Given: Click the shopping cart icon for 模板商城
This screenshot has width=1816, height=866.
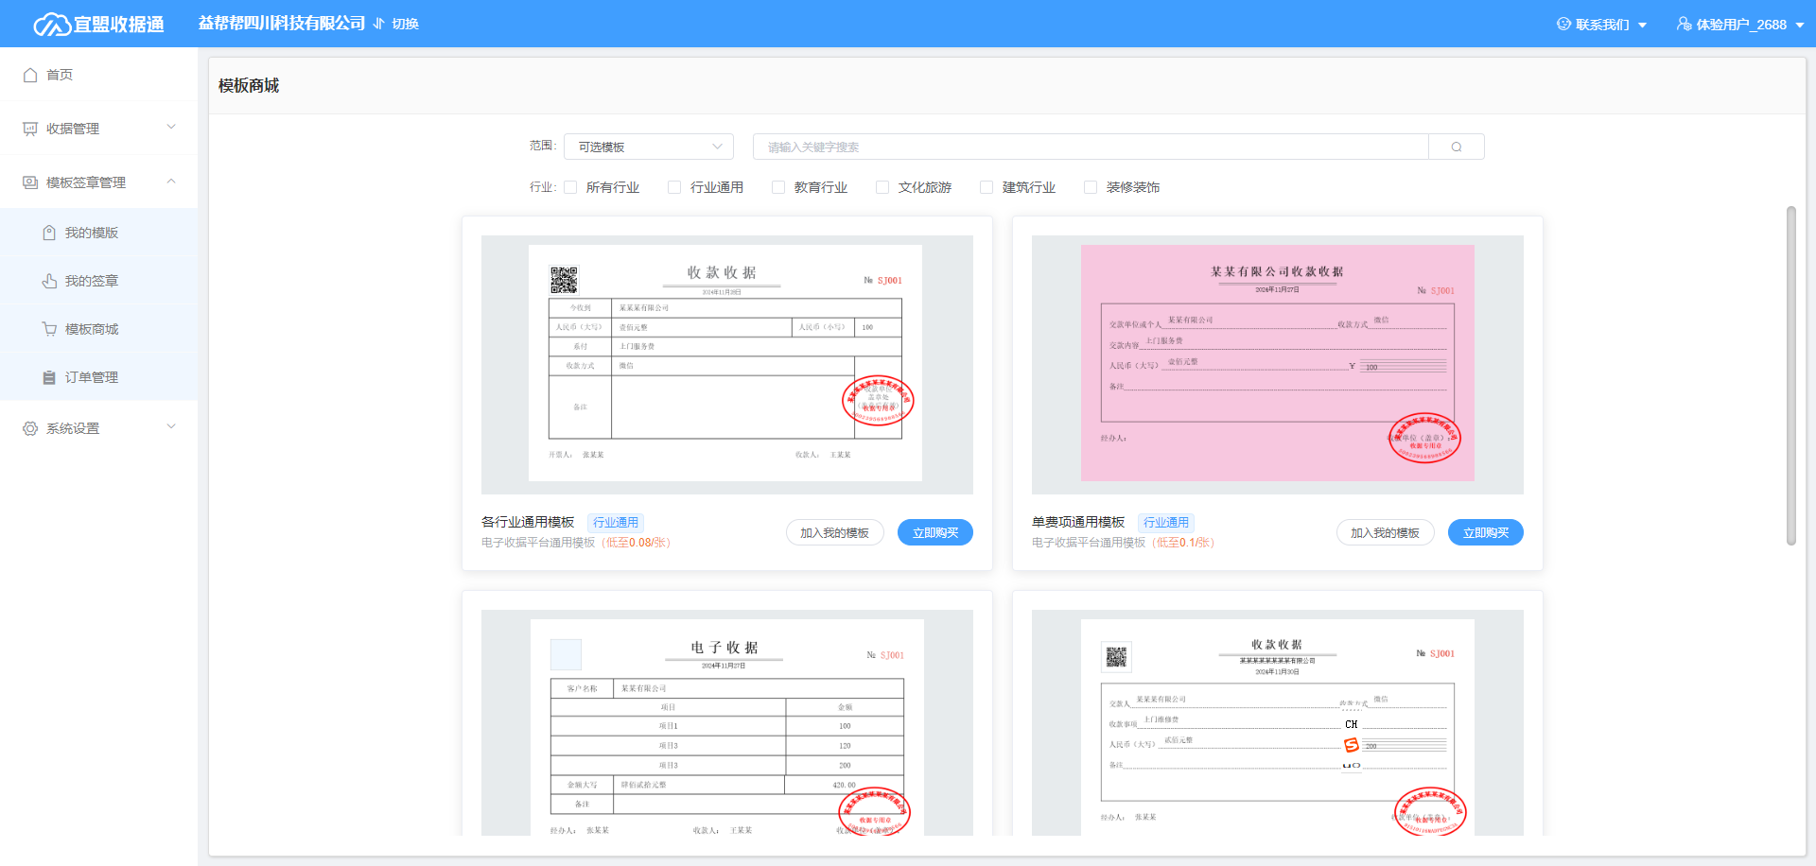Looking at the screenshot, I should 49,329.
